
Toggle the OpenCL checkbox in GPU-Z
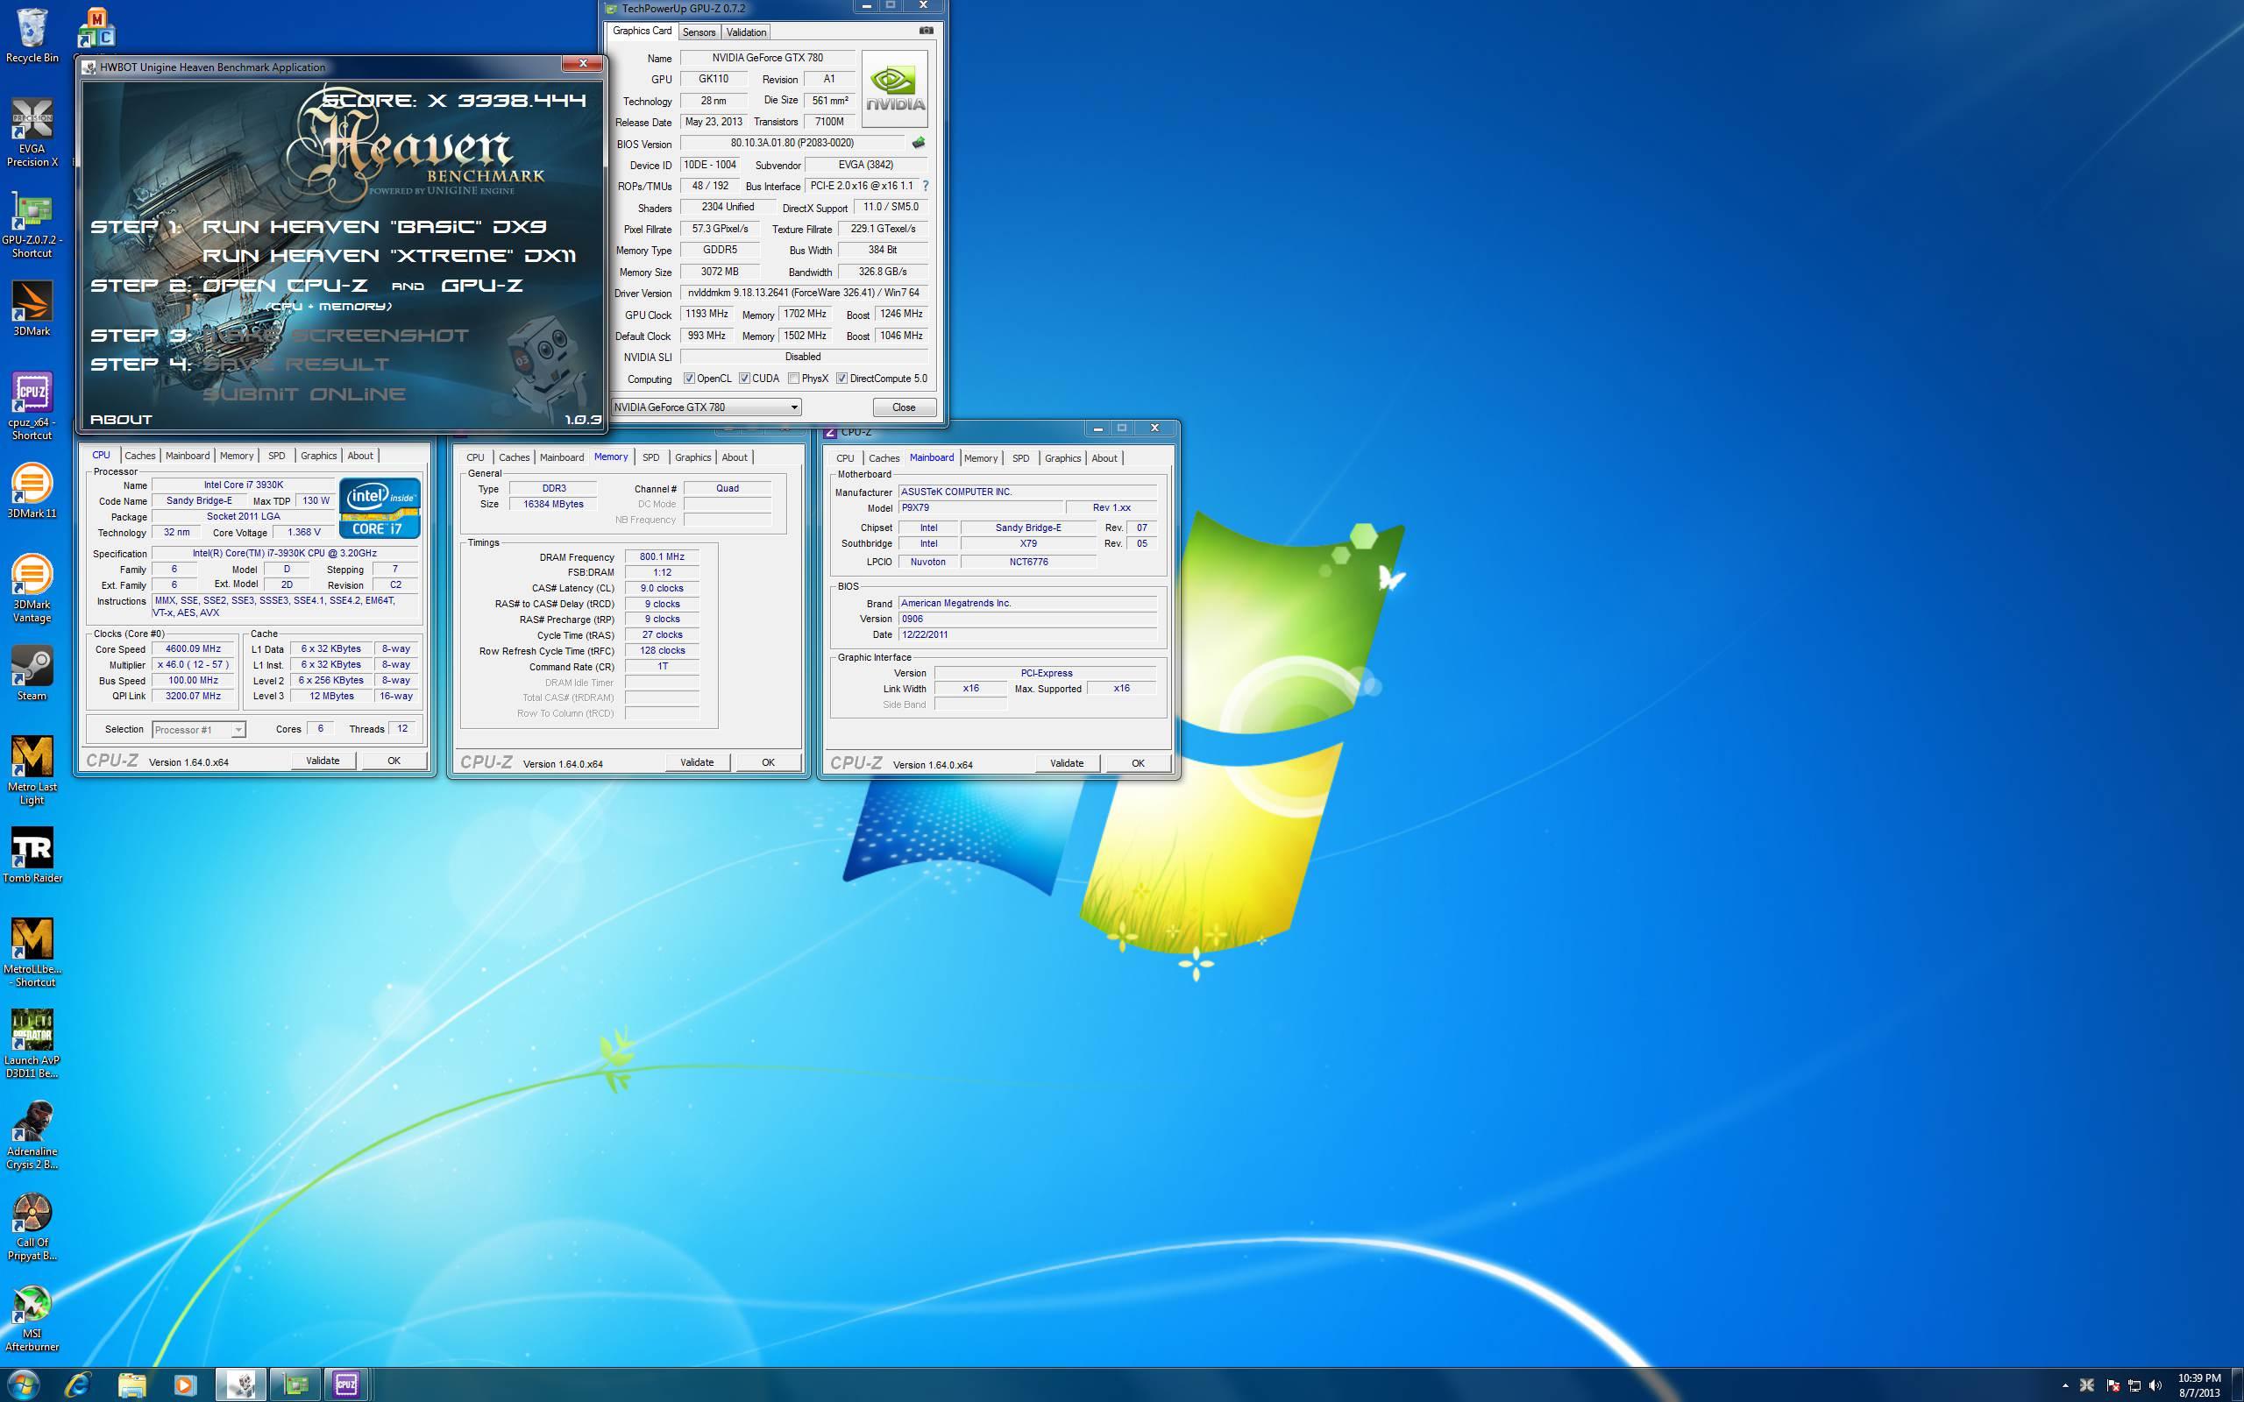tap(689, 379)
